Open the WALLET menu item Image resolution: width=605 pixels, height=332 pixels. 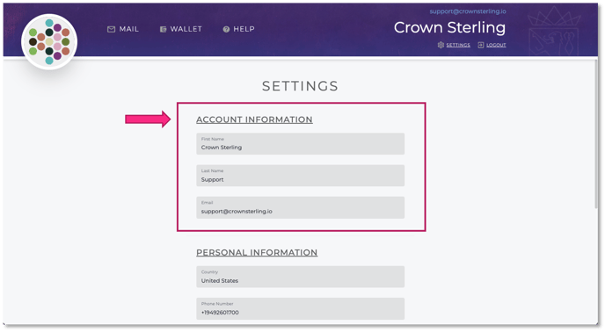point(186,29)
